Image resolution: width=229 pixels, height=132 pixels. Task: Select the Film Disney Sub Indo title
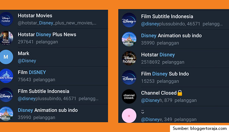(x=165, y=74)
